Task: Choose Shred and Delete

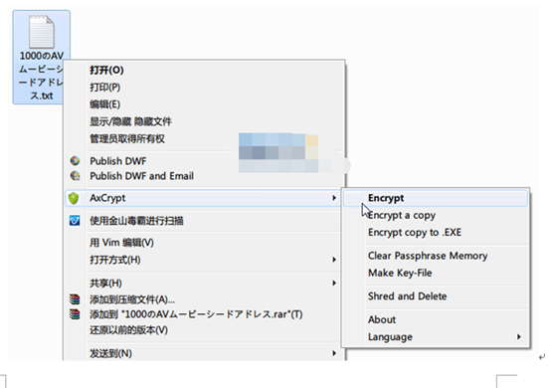Action: click(407, 296)
